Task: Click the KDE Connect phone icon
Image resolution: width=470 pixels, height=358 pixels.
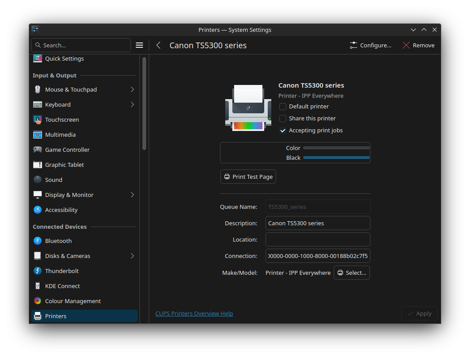Action: (x=38, y=286)
